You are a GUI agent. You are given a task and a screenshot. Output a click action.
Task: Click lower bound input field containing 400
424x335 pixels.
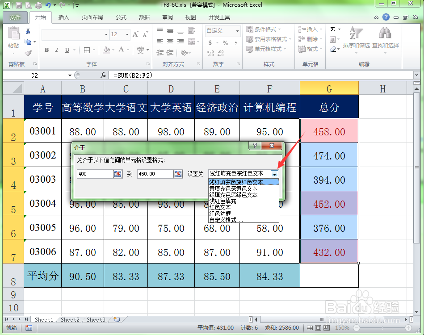tap(95, 174)
